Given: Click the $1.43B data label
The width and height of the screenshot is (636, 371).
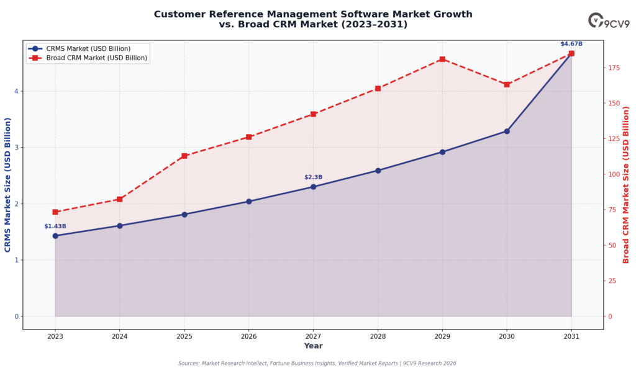Looking at the screenshot, I should point(55,226).
